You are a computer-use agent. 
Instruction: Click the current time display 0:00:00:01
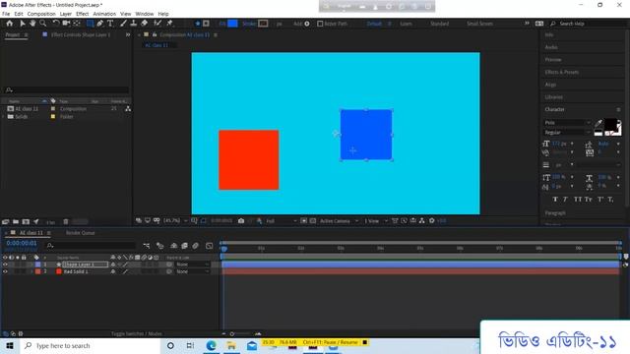[x=22, y=243]
